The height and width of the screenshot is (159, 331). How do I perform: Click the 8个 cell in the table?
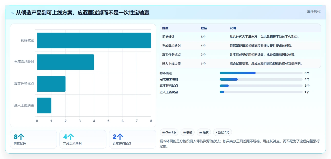pos(203,37)
